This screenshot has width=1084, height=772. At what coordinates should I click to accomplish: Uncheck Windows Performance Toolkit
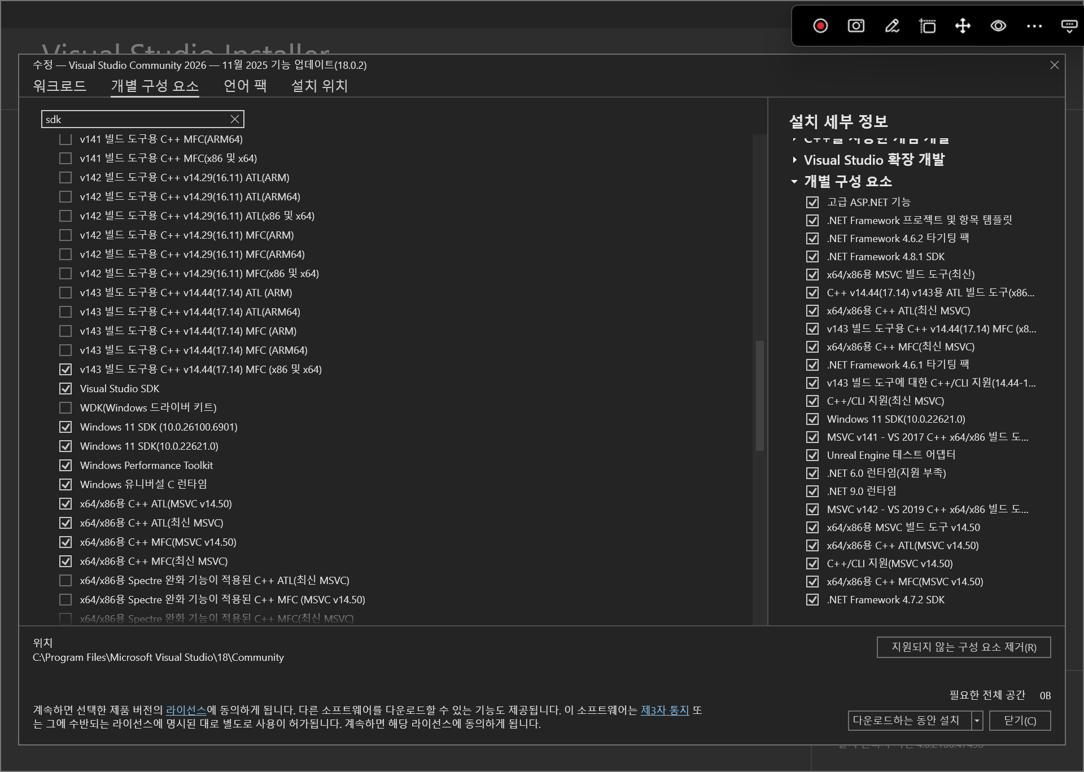tap(65, 465)
